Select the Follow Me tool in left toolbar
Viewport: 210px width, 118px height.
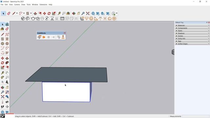coord(7,63)
